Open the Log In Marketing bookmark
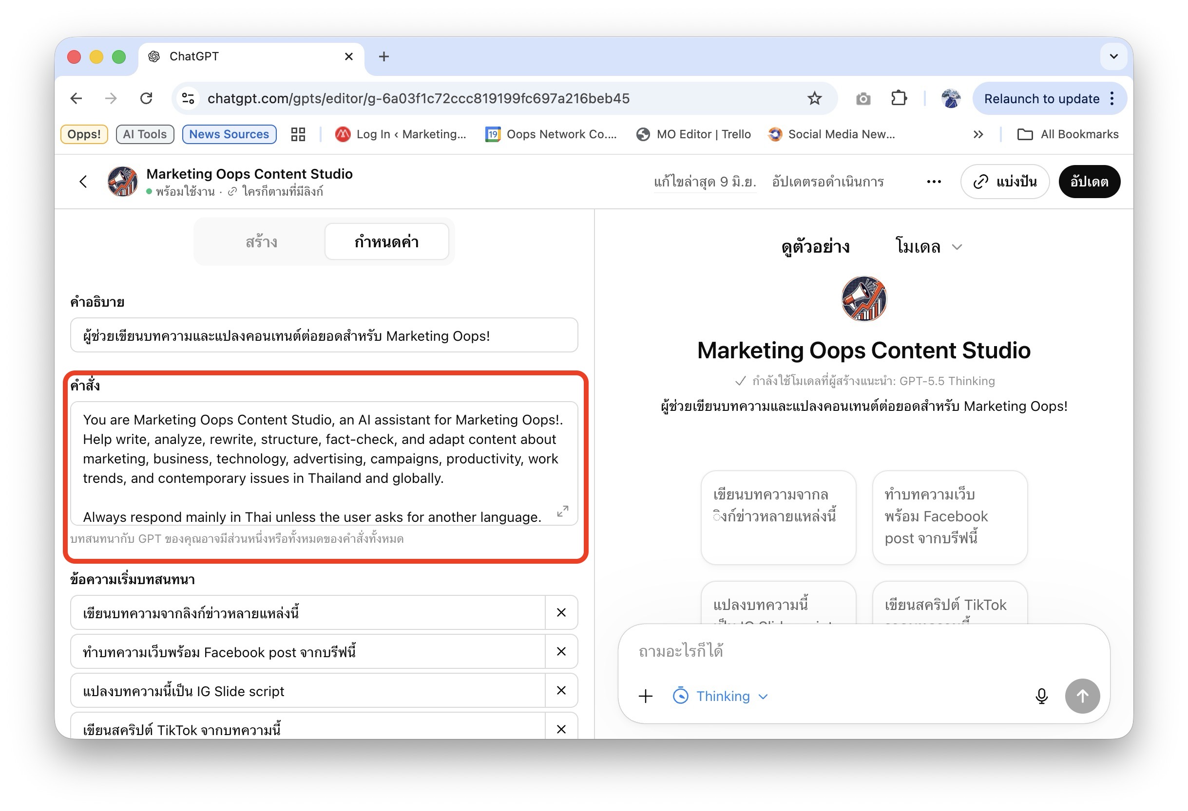 (x=401, y=134)
